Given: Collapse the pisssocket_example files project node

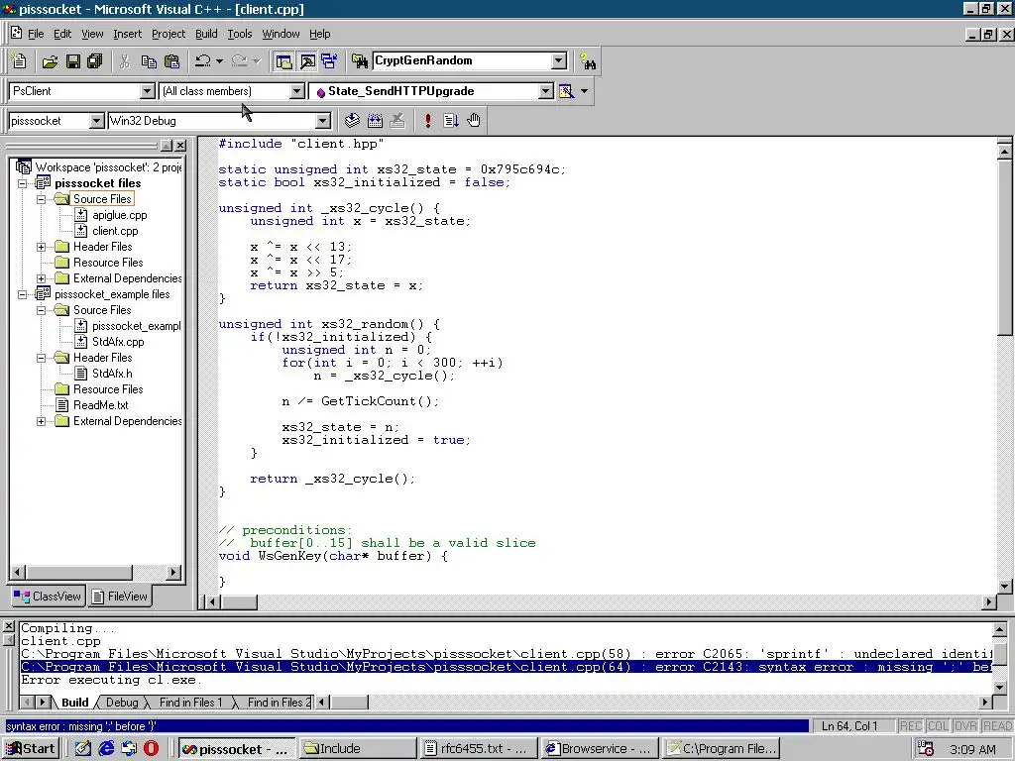Looking at the screenshot, I should pyautogui.click(x=23, y=294).
